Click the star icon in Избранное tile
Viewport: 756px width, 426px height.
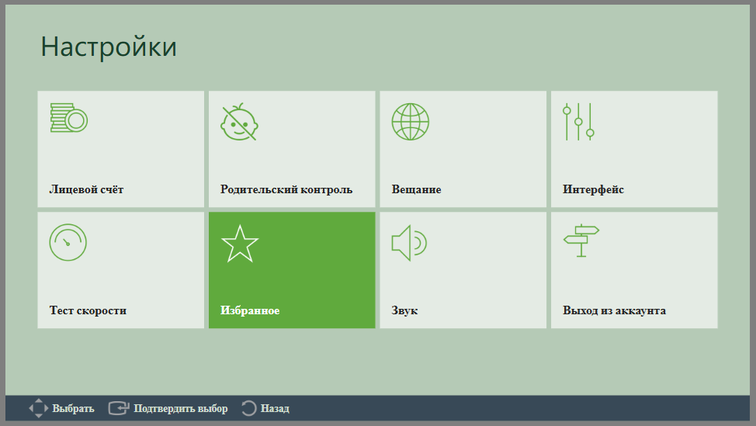240,244
